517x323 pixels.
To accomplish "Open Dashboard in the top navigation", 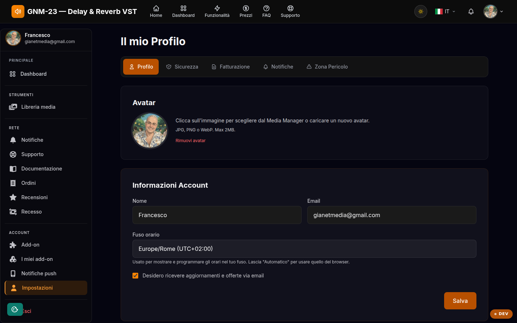I will tap(183, 11).
